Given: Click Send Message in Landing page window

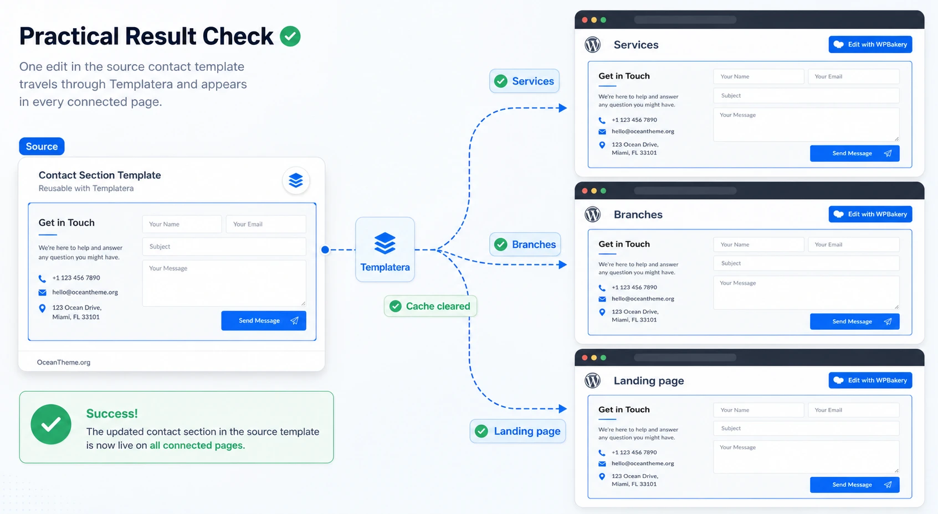Looking at the screenshot, I should pyautogui.click(x=855, y=485).
